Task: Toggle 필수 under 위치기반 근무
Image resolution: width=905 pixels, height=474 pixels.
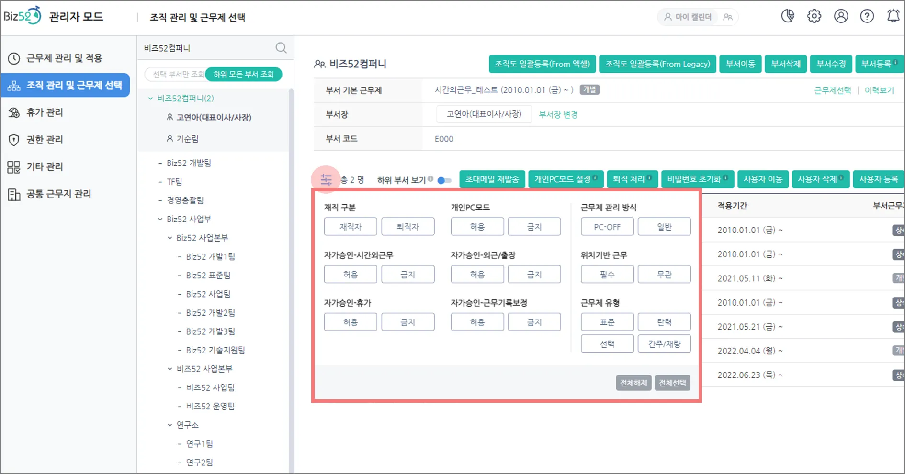Action: point(607,275)
